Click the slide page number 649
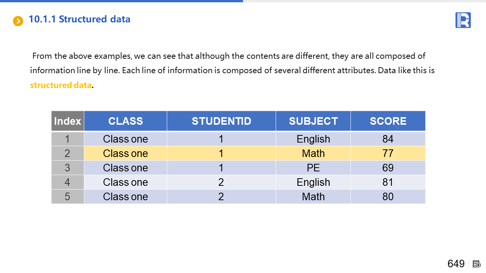 pyautogui.click(x=456, y=264)
